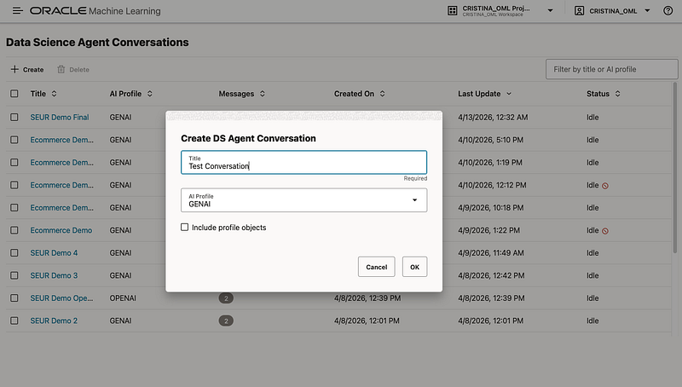Enable Include profile objects checkbox
The width and height of the screenshot is (682, 387).
tap(185, 228)
